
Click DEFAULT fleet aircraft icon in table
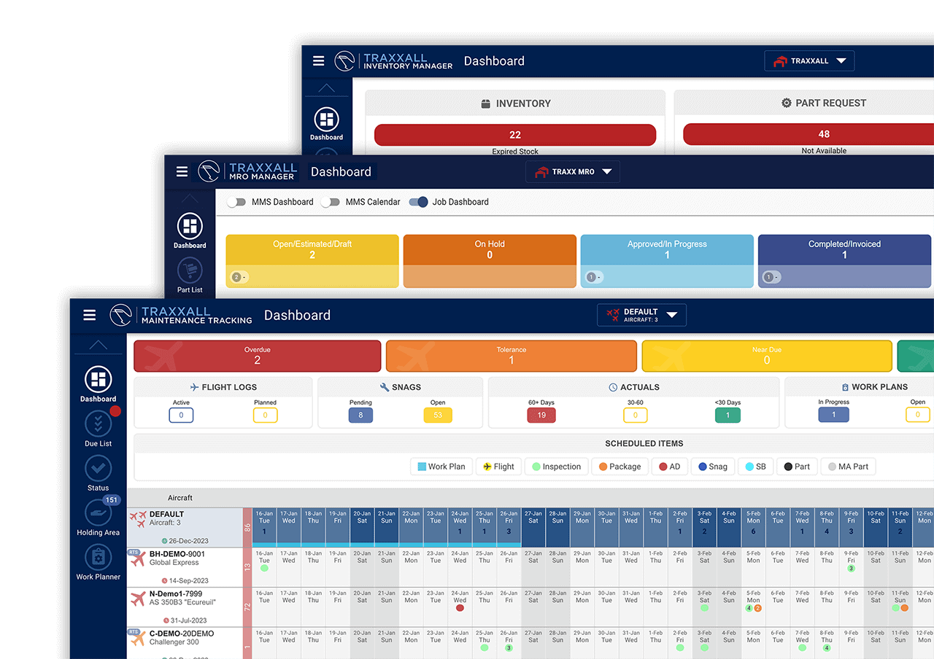point(138,519)
